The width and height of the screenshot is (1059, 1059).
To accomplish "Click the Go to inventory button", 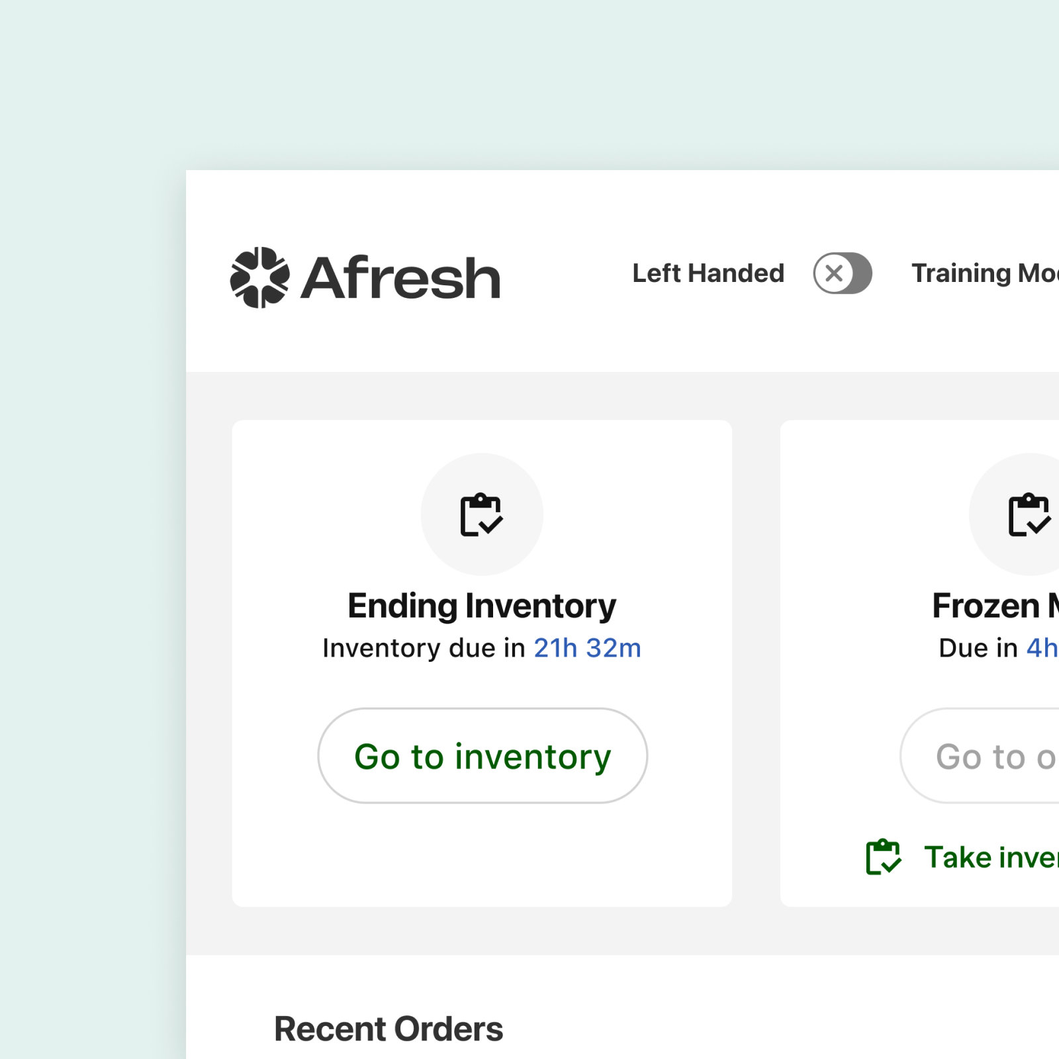I will [483, 756].
